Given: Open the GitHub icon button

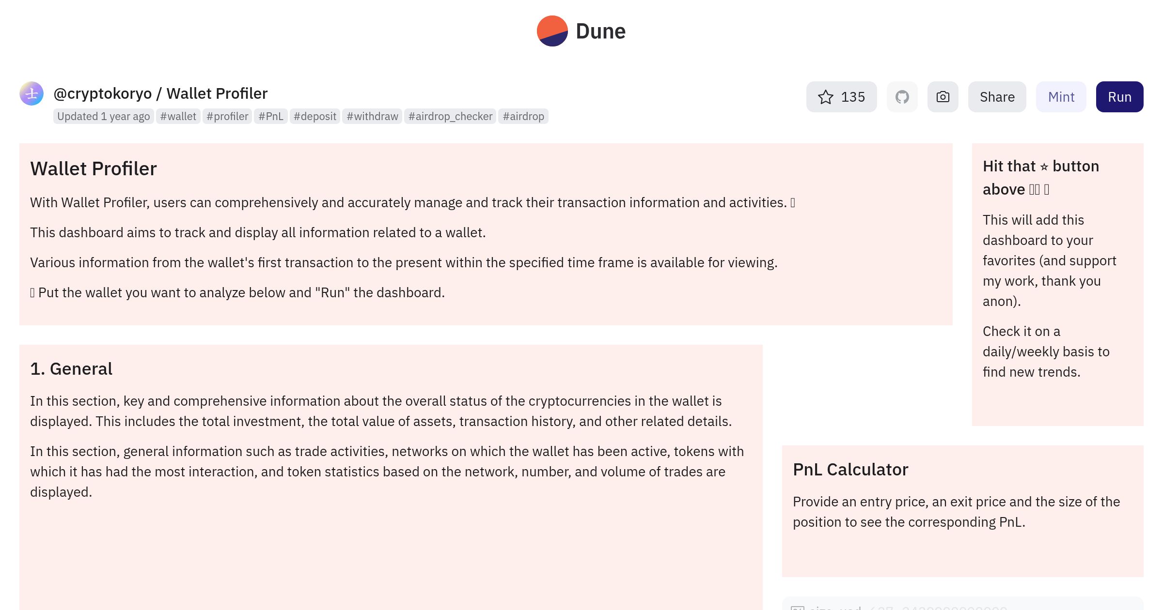Looking at the screenshot, I should tap(902, 97).
